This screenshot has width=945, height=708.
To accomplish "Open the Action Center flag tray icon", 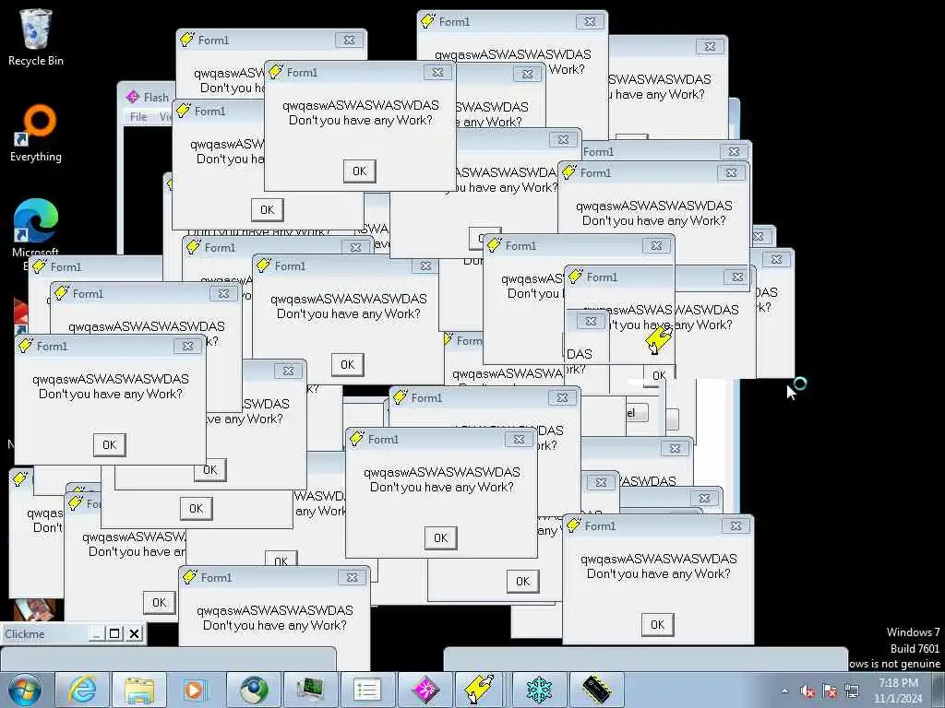I will 830,691.
